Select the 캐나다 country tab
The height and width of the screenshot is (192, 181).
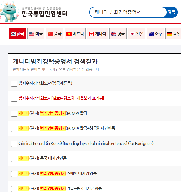97,34
